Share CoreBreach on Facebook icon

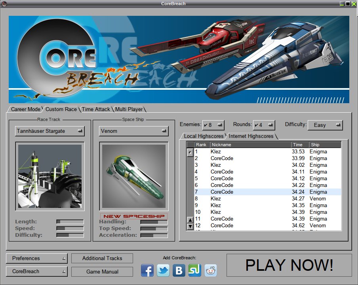pos(147,270)
